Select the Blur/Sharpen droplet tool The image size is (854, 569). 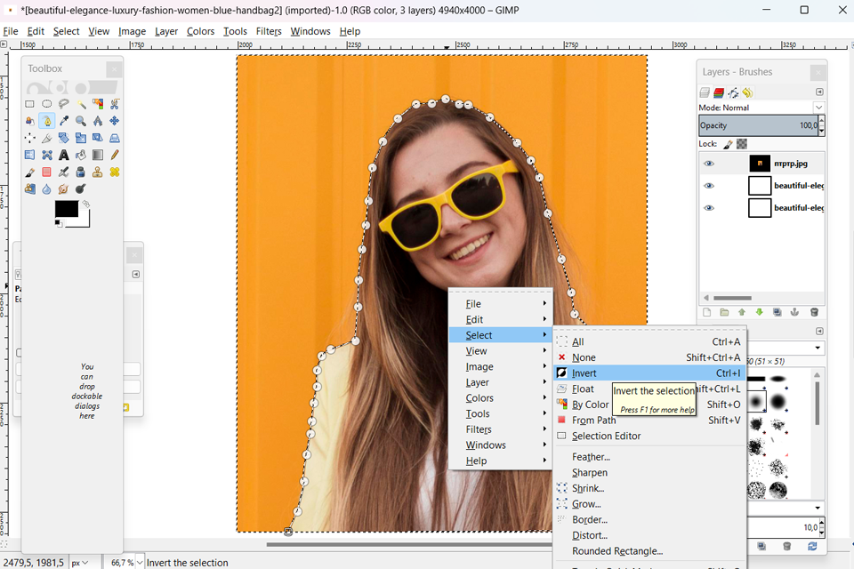click(47, 189)
